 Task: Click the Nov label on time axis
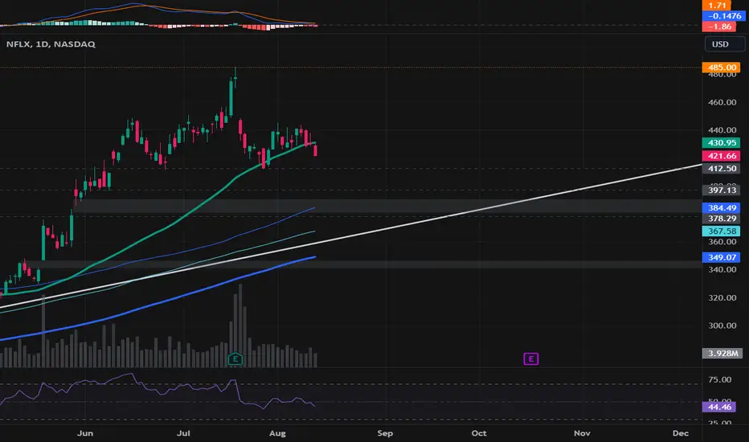click(582, 433)
